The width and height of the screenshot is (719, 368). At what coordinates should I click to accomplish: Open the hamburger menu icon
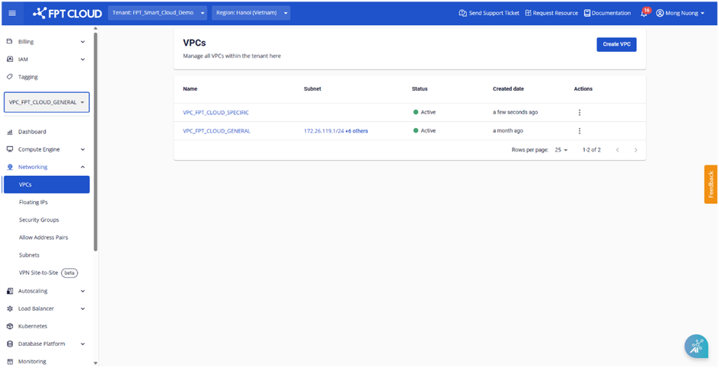click(11, 13)
